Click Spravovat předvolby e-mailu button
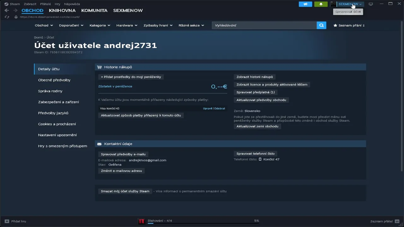404x227 pixels. pos(123,154)
